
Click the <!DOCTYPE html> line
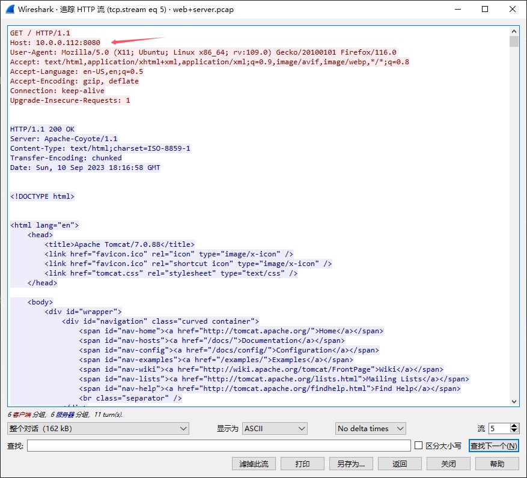pyautogui.click(x=42, y=196)
